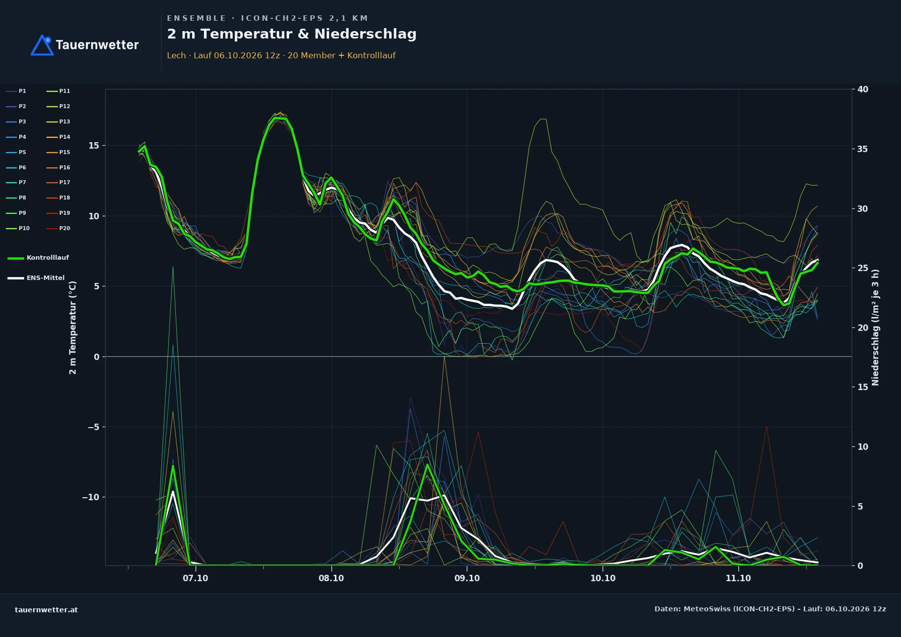The image size is (901, 637).
Task: Click the P20 legend entry
Action: (x=58, y=229)
